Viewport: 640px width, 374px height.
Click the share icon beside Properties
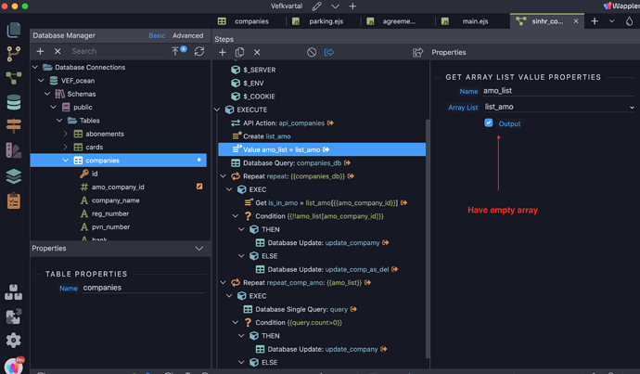(x=417, y=52)
